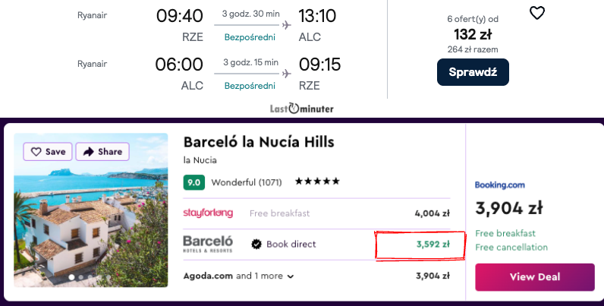Click the Barceló Hotels & Resorts logo
Screen dimensions: 604x306
click(x=208, y=244)
